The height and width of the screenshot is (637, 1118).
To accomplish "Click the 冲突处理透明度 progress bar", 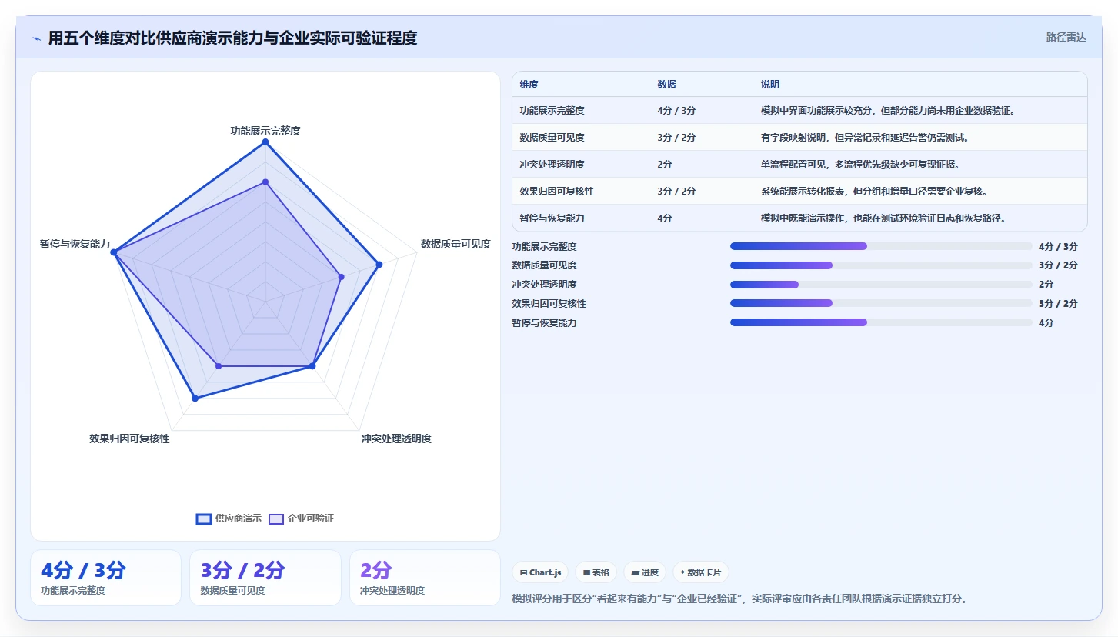I will coord(881,285).
